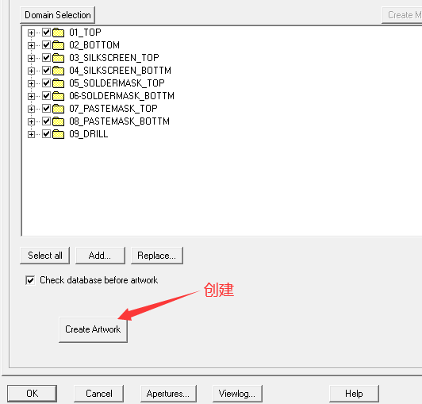Select the 04_SILKSCREEN_BOTTM folder icon
Image resolution: width=422 pixels, height=404 pixels.
click(59, 71)
